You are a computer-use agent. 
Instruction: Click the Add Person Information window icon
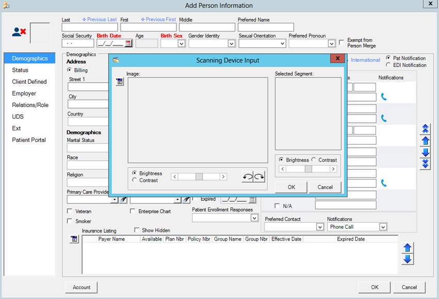pos(6,5)
